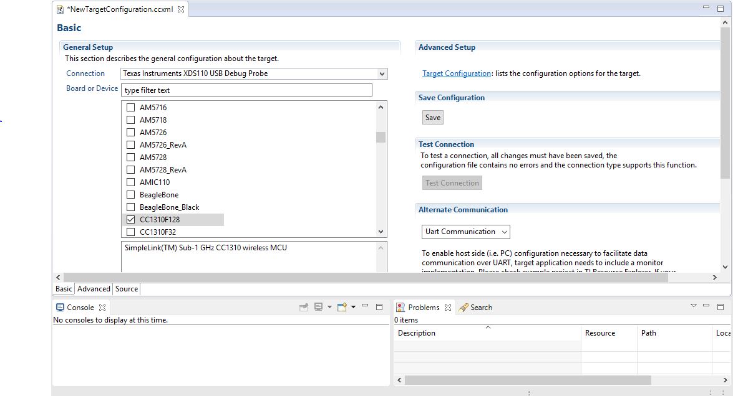Open the Problems View Menu triangle
The width and height of the screenshot is (733, 396).
pyautogui.click(x=693, y=306)
